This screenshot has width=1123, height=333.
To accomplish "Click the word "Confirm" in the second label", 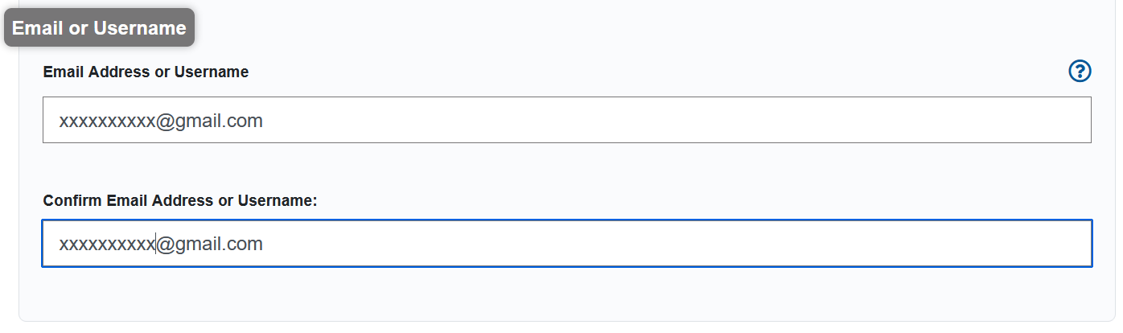I will click(x=72, y=200).
